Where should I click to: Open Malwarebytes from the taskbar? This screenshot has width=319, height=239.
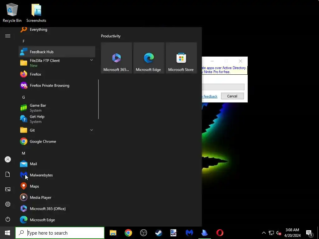(x=189, y=233)
